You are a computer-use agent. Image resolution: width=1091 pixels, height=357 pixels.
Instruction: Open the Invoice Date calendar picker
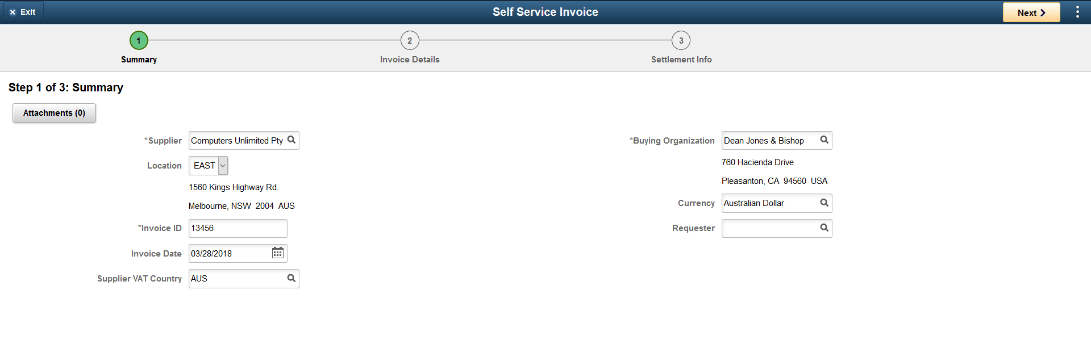(277, 253)
